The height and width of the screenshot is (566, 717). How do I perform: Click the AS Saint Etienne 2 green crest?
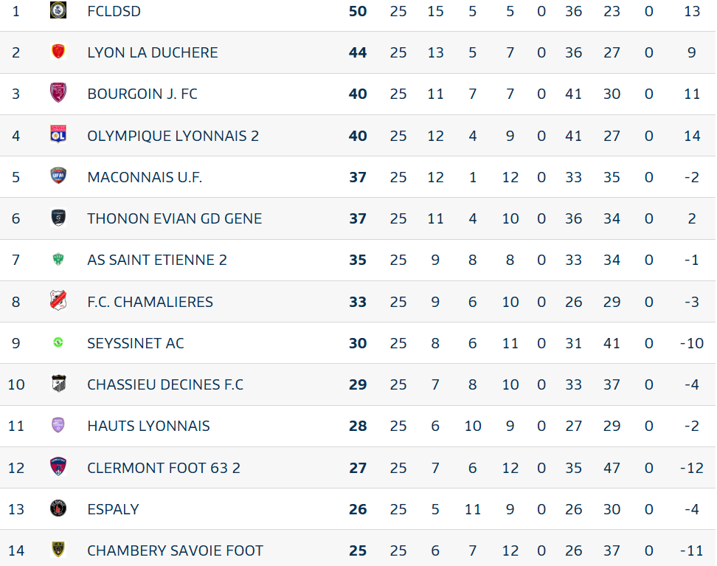click(58, 260)
